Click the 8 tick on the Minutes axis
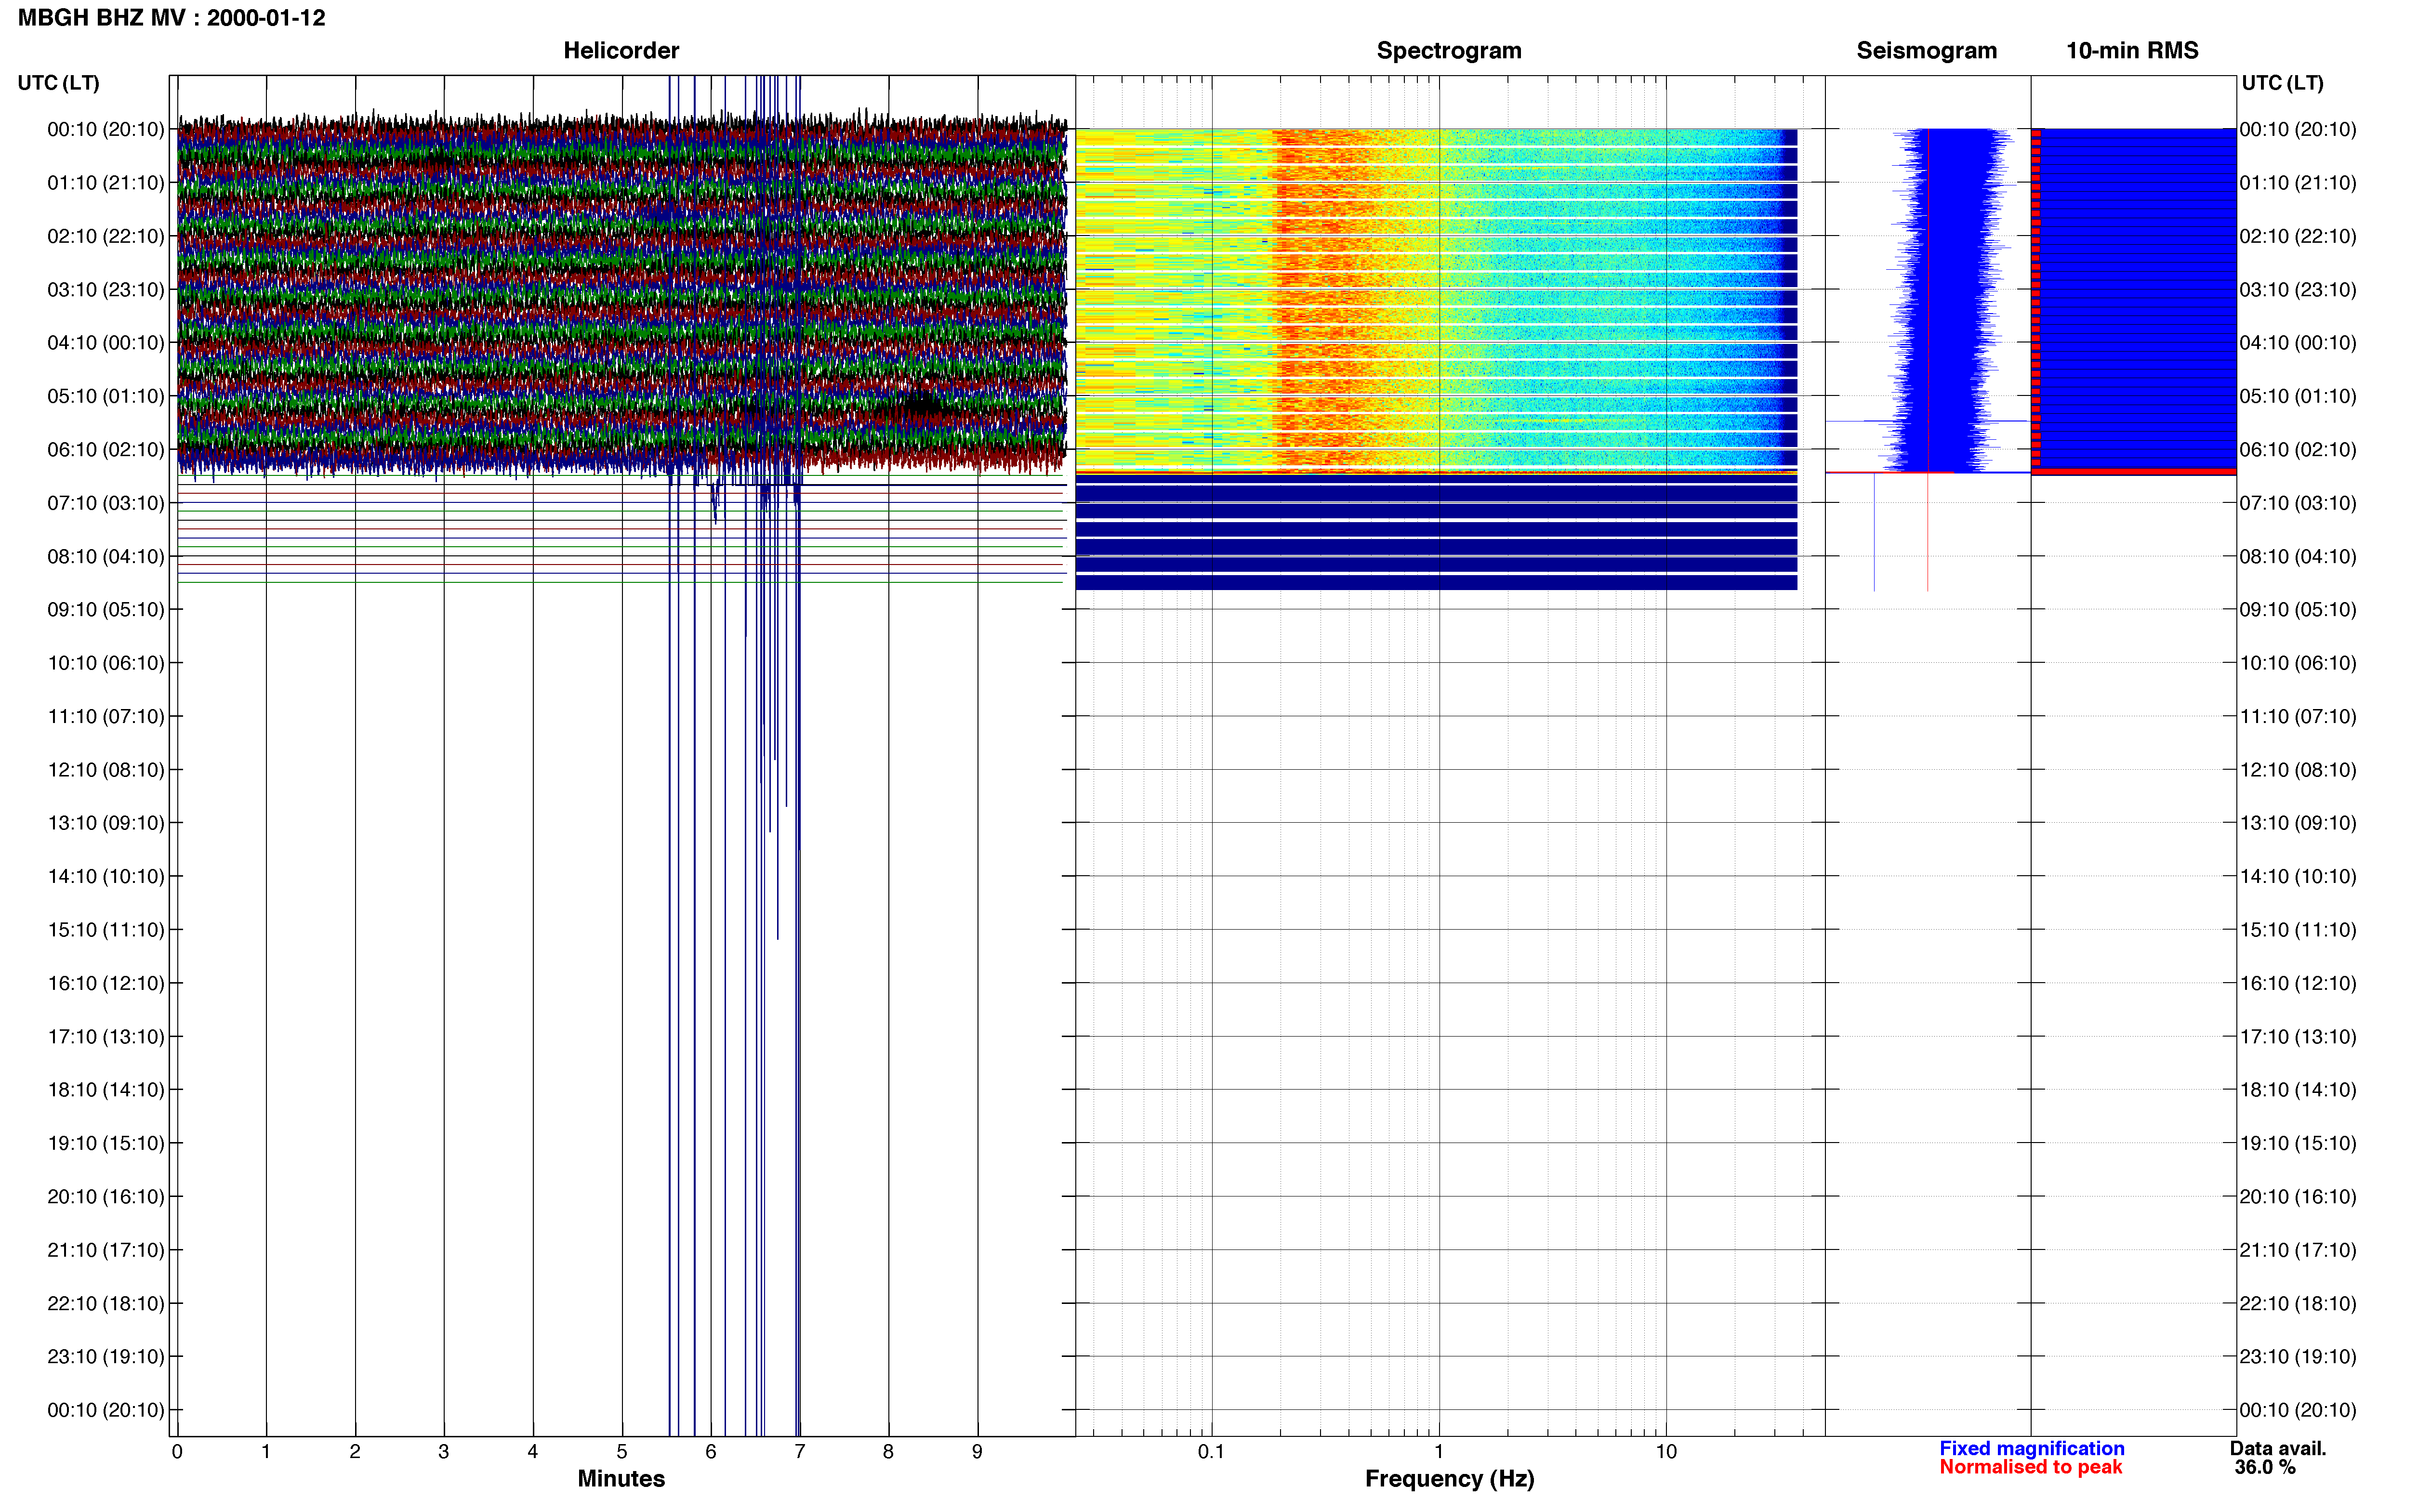Screen dimensions: 2418x1512 pyautogui.click(x=888, y=1451)
